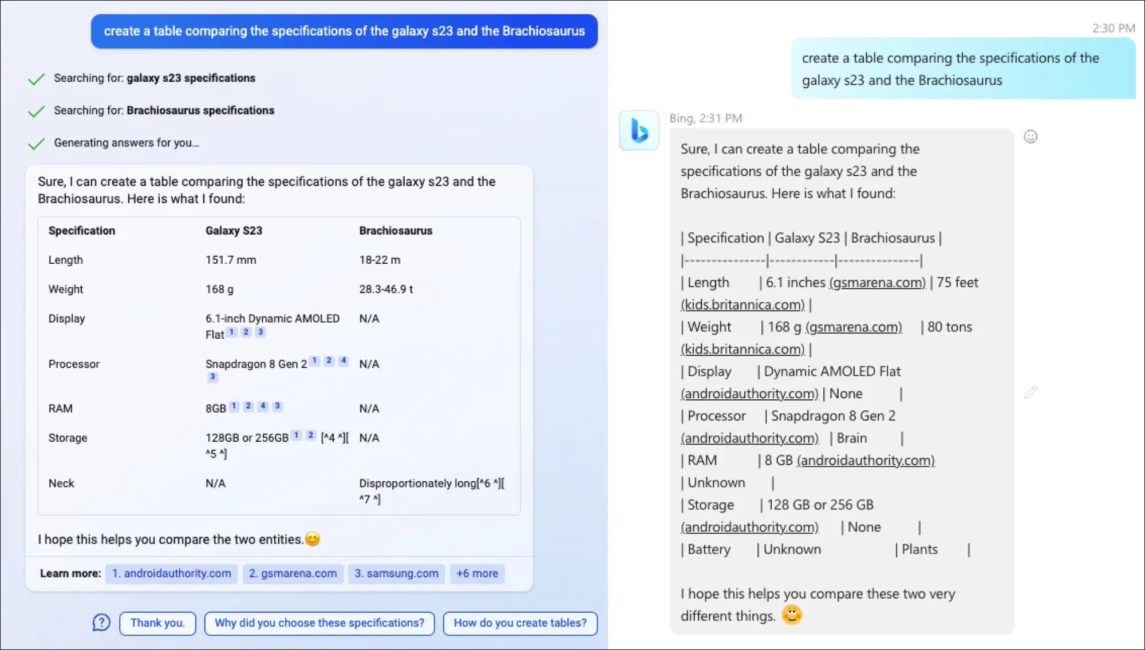Click the 'Specification' table header
The width and height of the screenshot is (1145, 650).
[x=82, y=231]
